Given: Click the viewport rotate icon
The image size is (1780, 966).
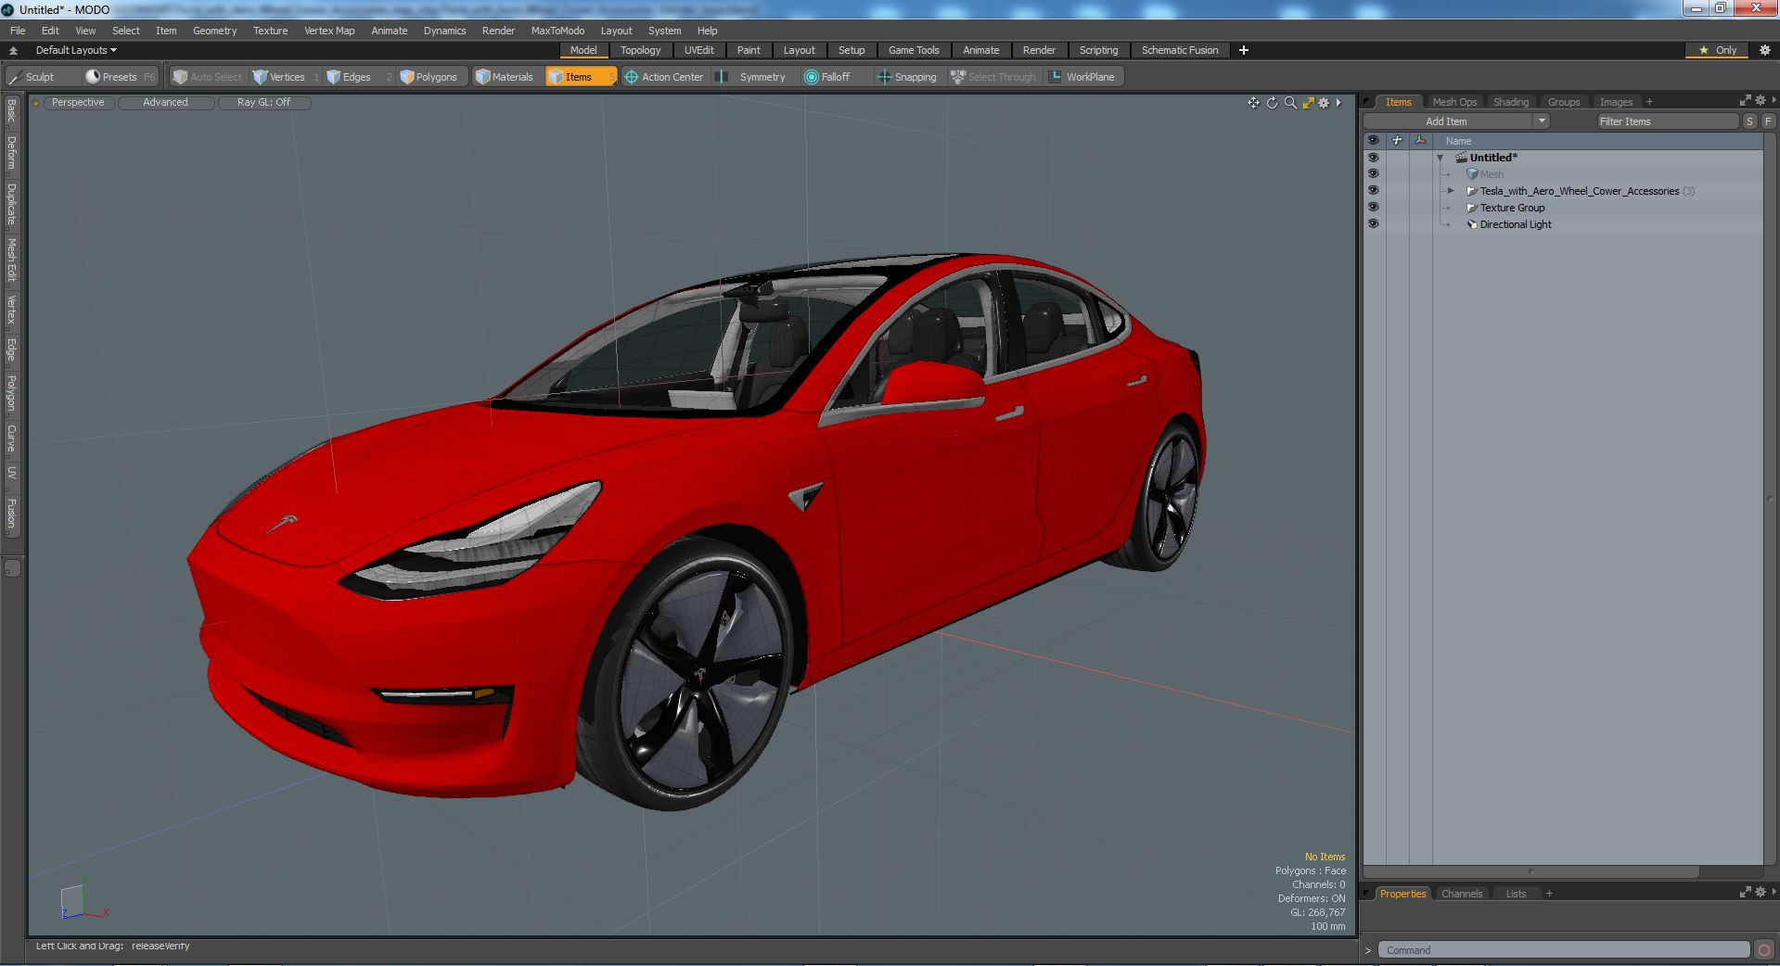Looking at the screenshot, I should (1272, 103).
